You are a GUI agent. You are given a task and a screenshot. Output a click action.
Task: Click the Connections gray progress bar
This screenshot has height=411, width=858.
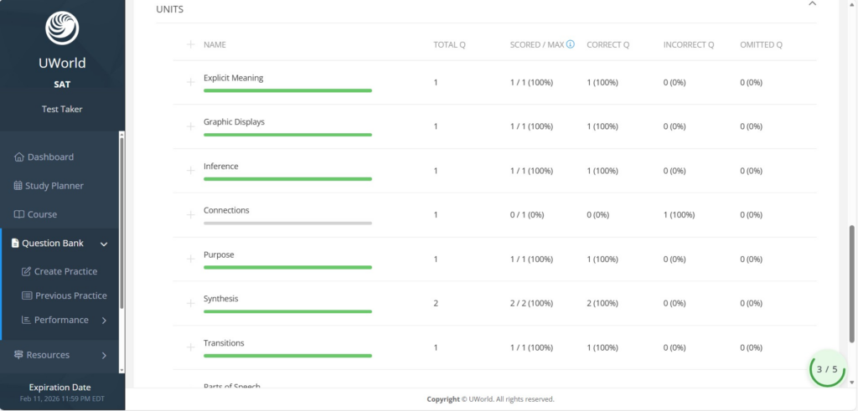(288, 223)
